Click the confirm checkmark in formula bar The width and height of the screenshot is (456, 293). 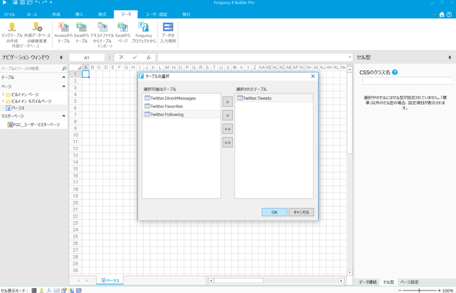click(x=135, y=57)
